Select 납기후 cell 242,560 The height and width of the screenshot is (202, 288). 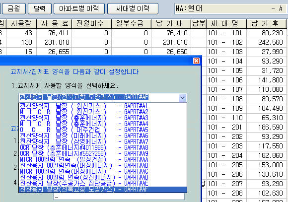(x=267, y=43)
